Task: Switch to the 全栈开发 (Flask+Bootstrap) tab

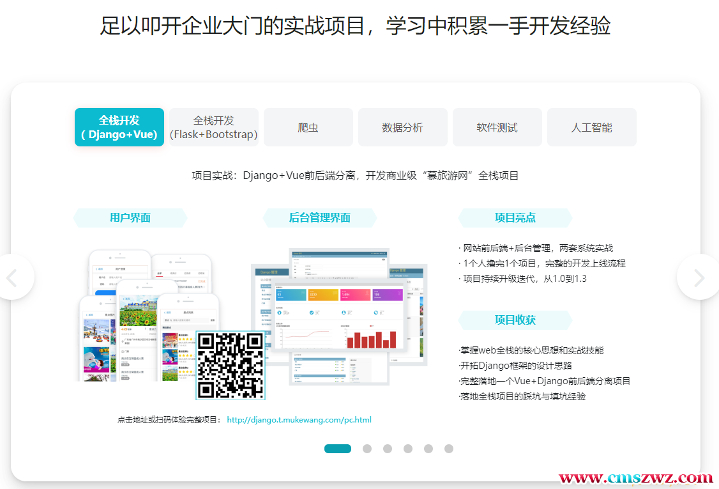Action: (214, 127)
